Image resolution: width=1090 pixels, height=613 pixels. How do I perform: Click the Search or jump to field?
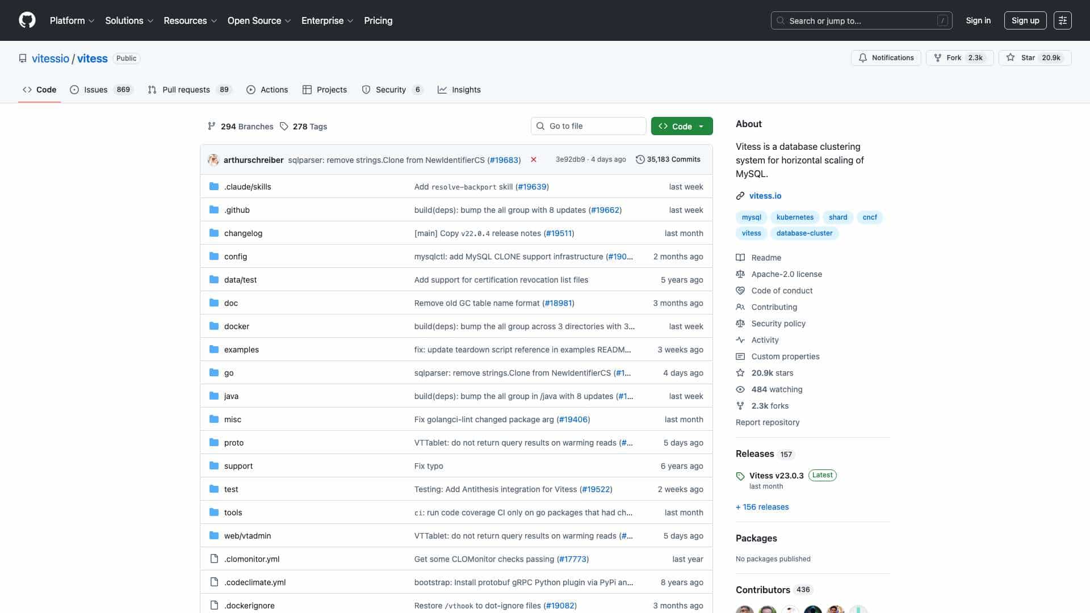pos(861,20)
